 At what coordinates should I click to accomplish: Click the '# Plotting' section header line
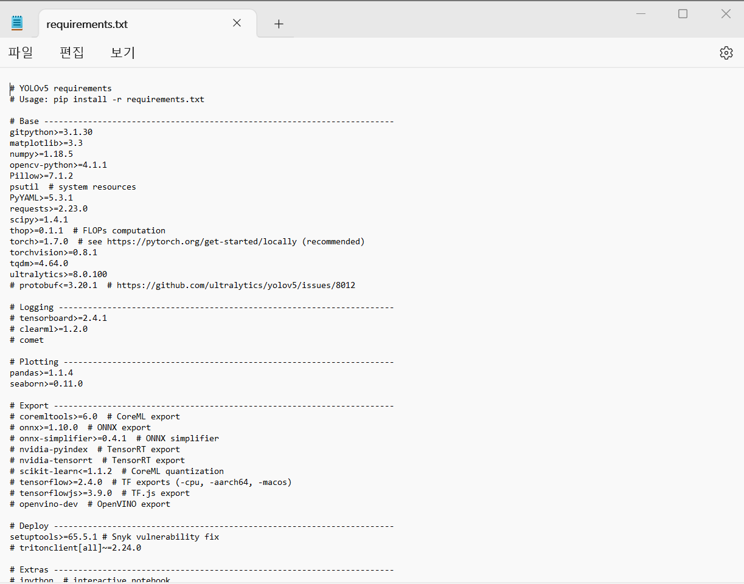(x=202, y=362)
